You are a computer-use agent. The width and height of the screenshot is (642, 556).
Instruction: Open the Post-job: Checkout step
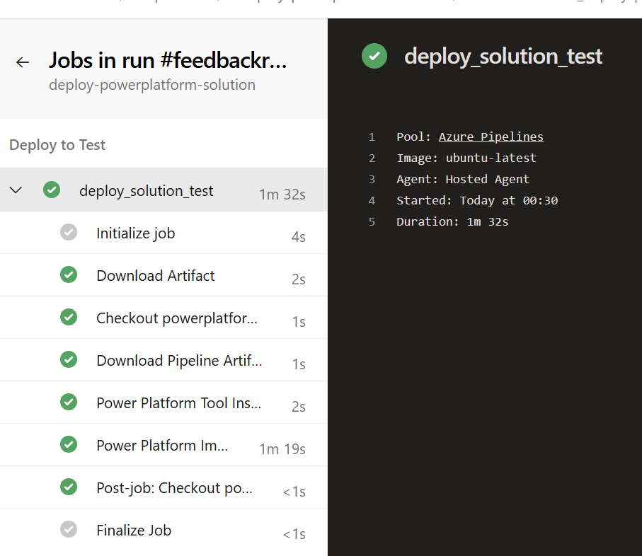coord(174,488)
